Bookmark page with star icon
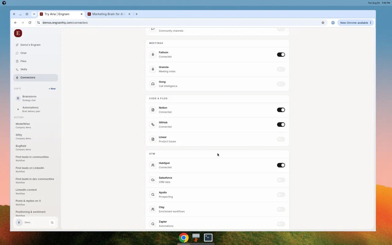The width and height of the screenshot is (392, 245). coord(323,23)
